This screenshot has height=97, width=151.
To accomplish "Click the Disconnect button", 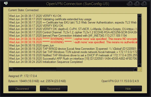I will [x=22, y=88].
